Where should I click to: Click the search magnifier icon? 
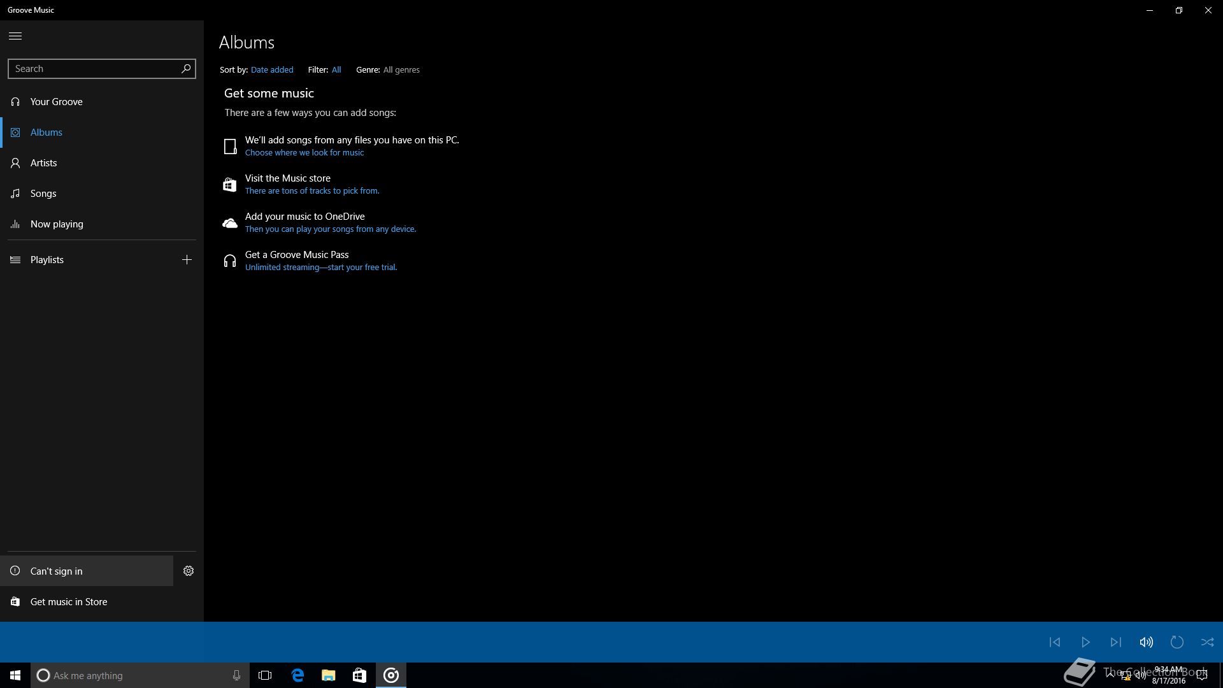coord(186,68)
